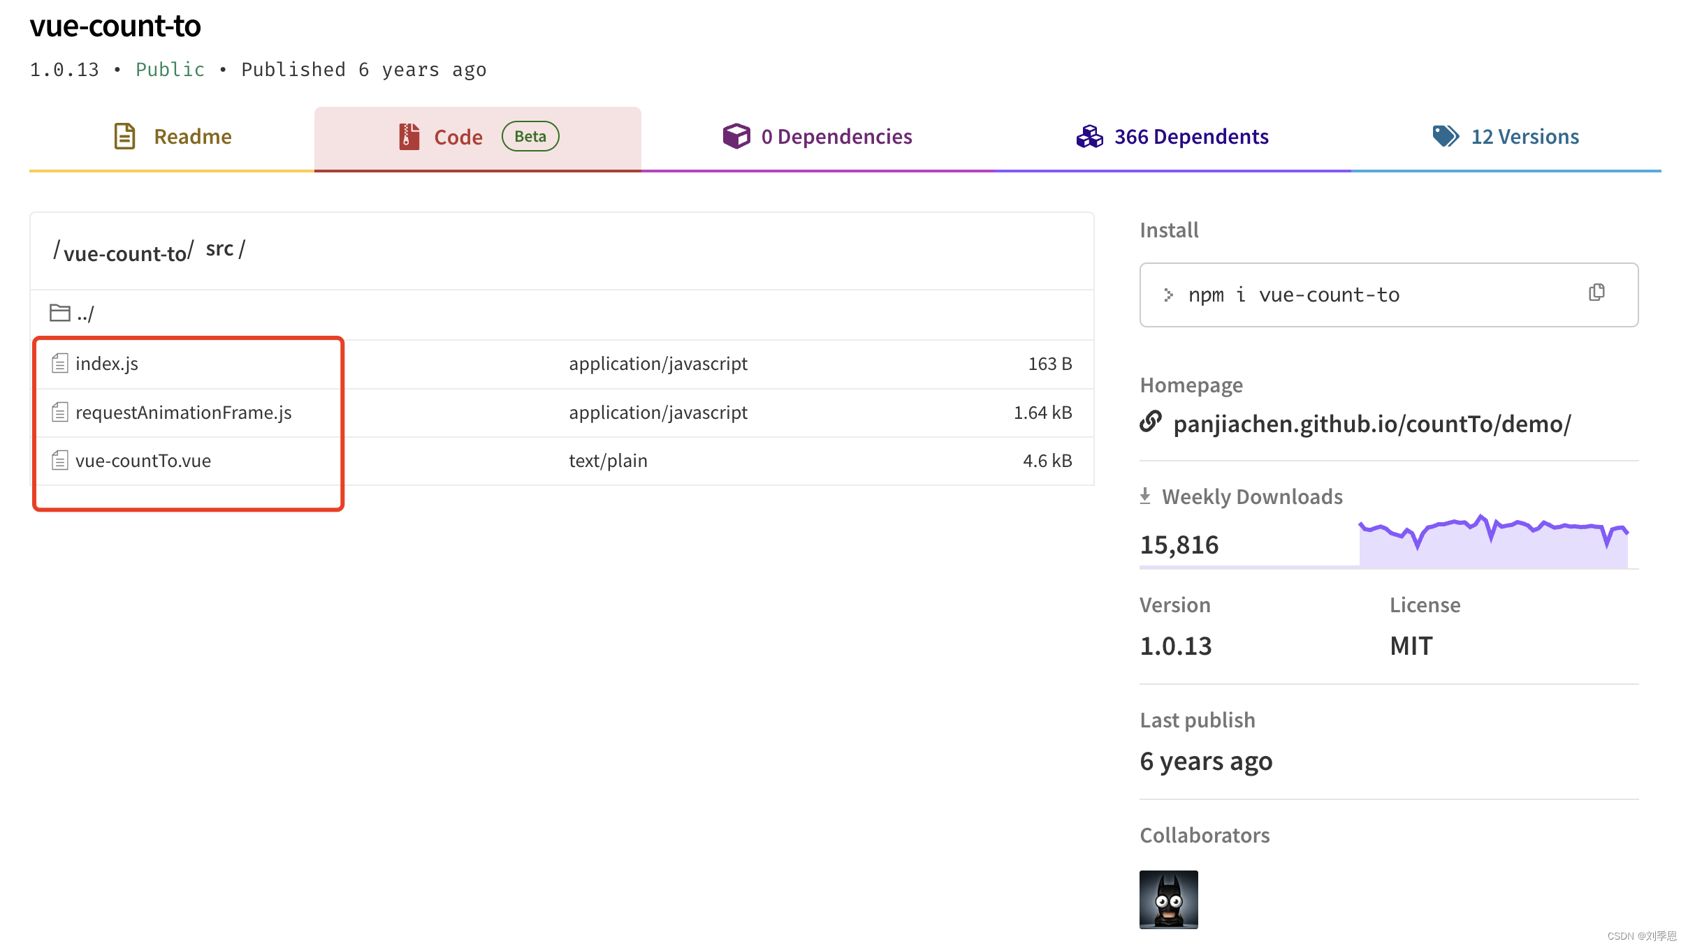Open the 0 Dependencies tab

coord(836,137)
